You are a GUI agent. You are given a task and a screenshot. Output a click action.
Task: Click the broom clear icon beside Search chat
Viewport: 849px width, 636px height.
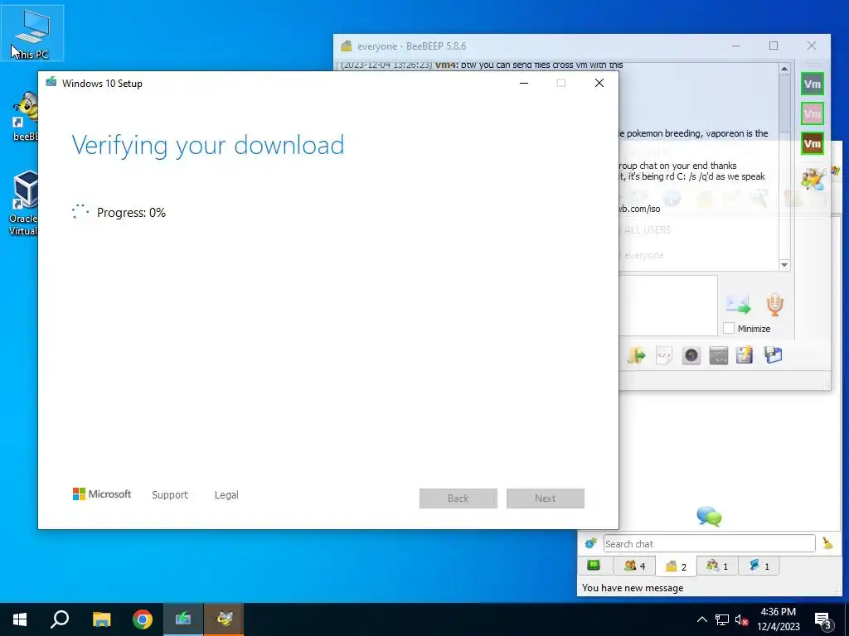tap(827, 543)
